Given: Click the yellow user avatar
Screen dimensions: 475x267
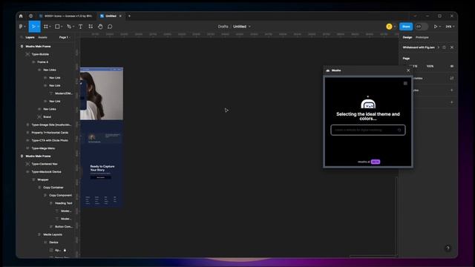Looking at the screenshot, I should tap(389, 27).
